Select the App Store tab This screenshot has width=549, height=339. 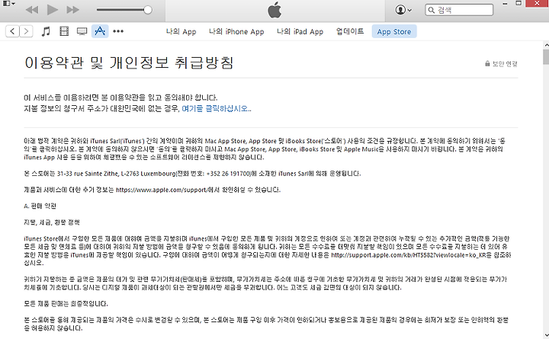394,31
